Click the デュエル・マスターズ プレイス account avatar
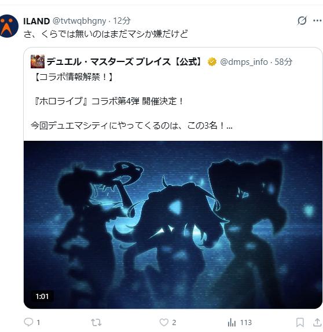This screenshot has height=332, width=323. pyautogui.click(x=38, y=61)
